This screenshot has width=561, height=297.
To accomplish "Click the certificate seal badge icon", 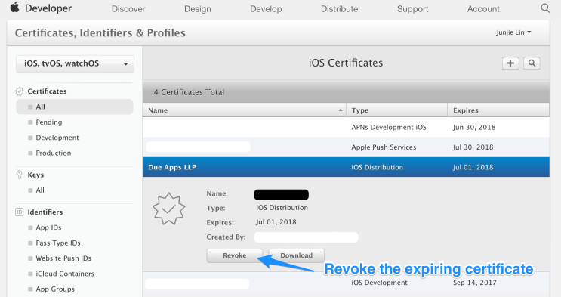I will (x=169, y=209).
